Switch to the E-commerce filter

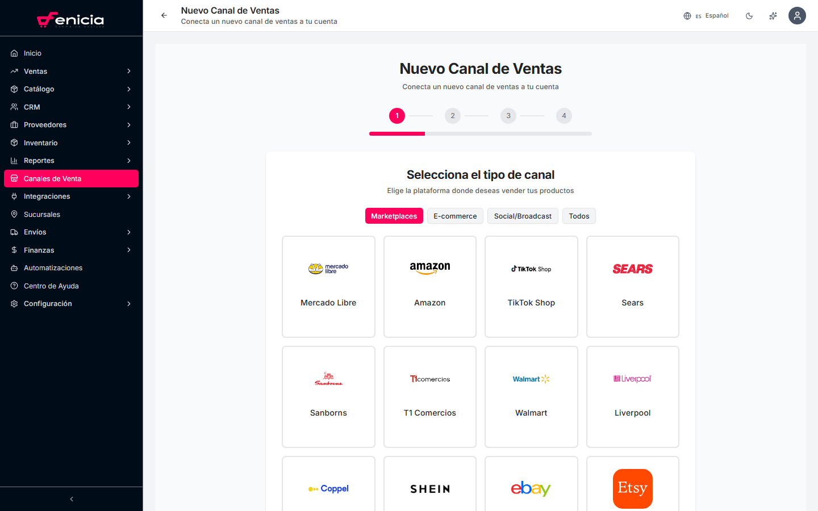455,216
